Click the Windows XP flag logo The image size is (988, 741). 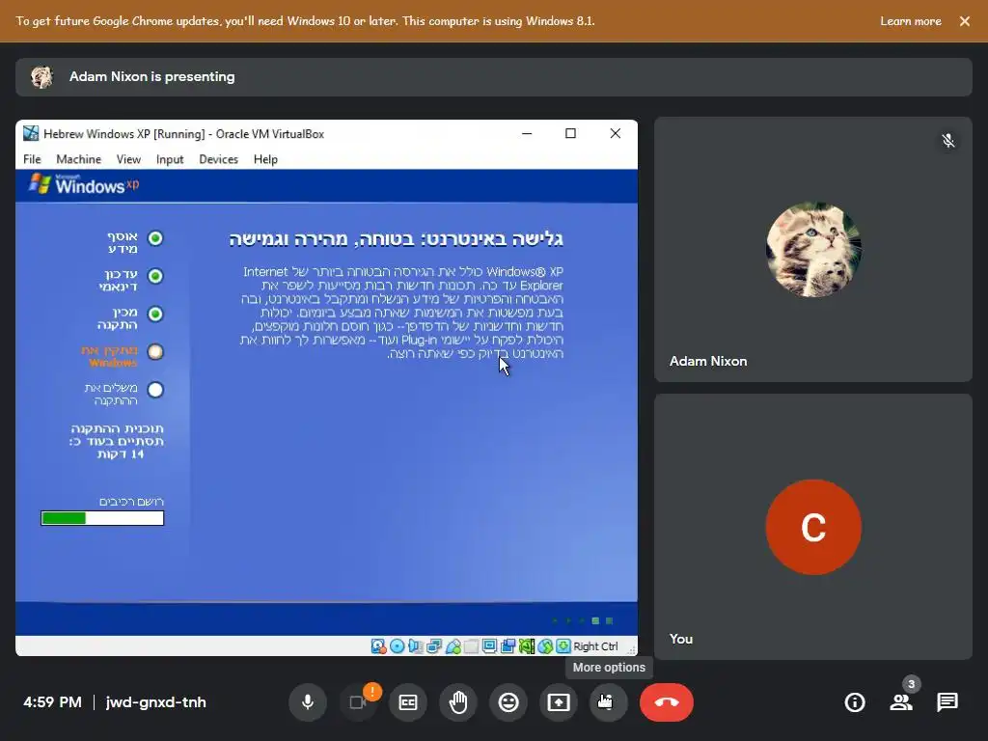(x=40, y=184)
